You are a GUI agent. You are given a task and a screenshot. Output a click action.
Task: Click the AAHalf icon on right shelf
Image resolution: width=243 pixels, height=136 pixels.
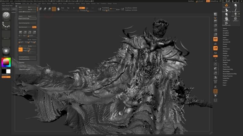[215, 34]
